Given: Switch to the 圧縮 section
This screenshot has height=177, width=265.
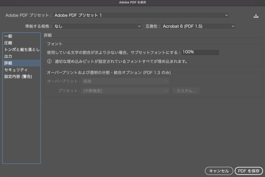Looking at the screenshot, I should [8, 43].
